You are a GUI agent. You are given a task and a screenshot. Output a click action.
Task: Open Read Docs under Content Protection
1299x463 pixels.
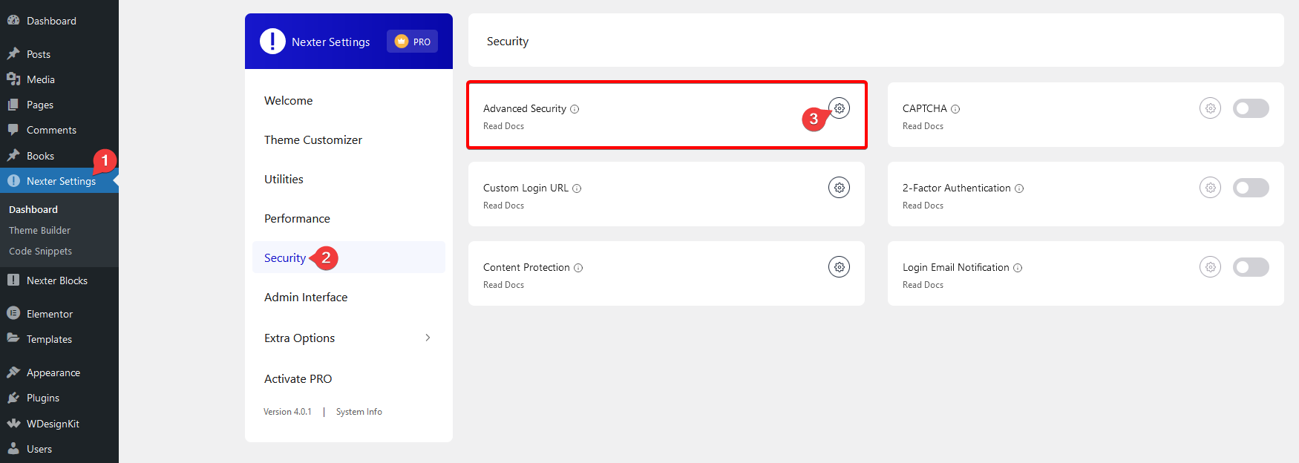point(503,285)
